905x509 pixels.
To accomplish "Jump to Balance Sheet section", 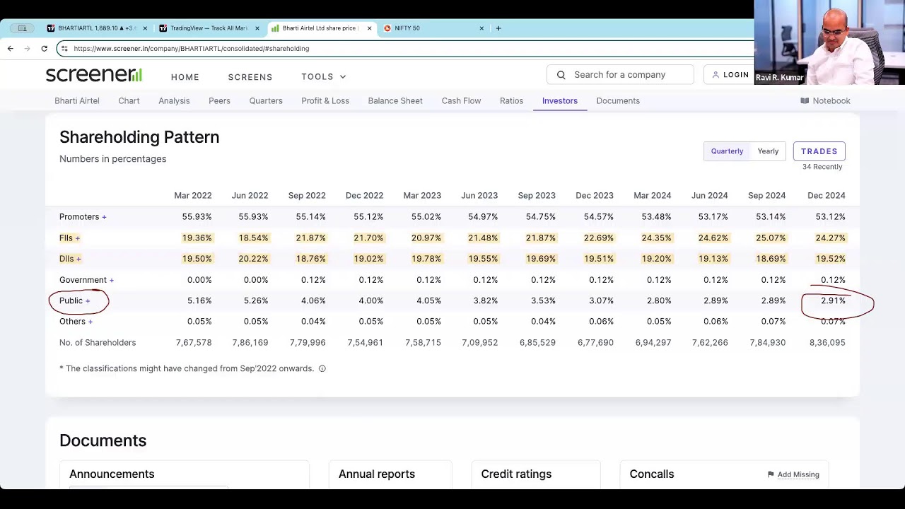I will tap(395, 100).
